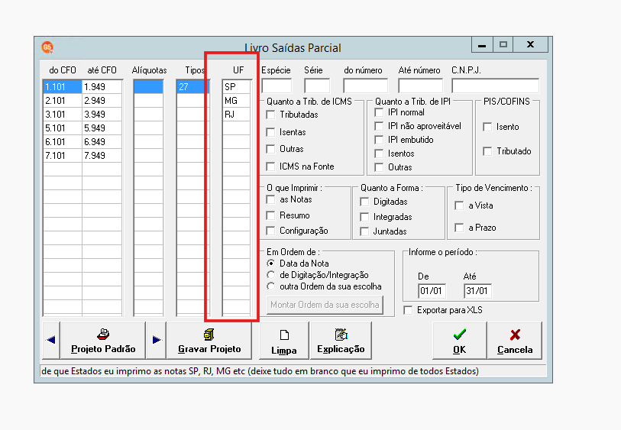The width and height of the screenshot is (621, 430).
Task: Toggle Outras under Trib. de ICMS
Action: (x=271, y=149)
